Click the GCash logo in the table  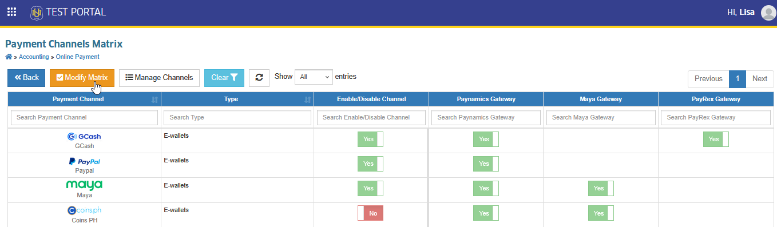click(x=84, y=137)
